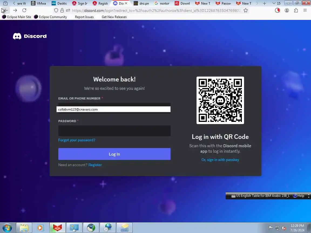Click the network tray icon
311x233 pixels.
[277, 228]
